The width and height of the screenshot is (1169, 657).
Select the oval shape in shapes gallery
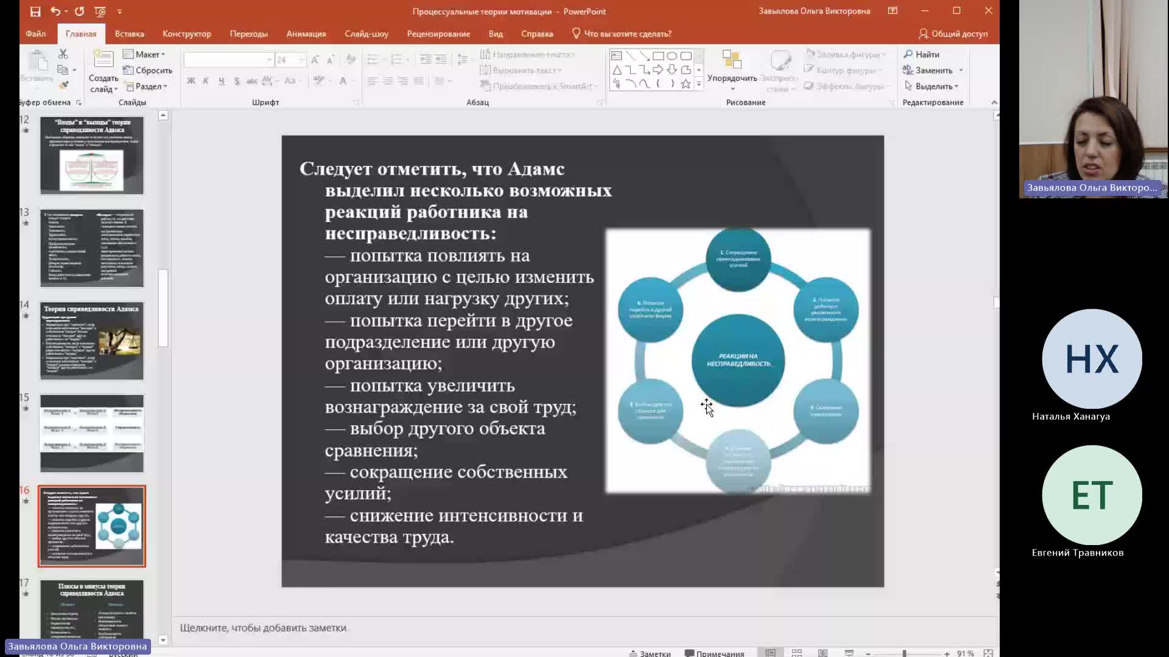(x=672, y=56)
